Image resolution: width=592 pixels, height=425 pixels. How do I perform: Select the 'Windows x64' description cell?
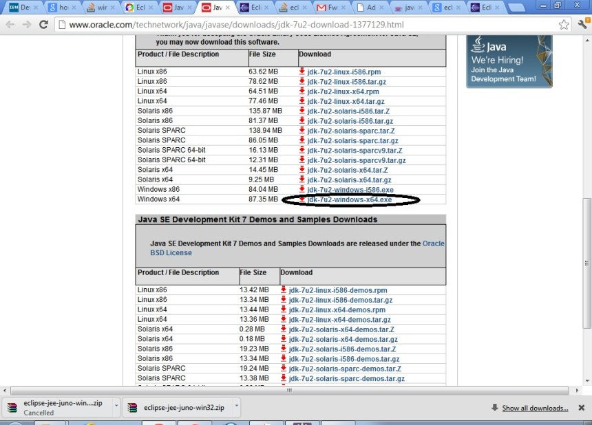158,199
